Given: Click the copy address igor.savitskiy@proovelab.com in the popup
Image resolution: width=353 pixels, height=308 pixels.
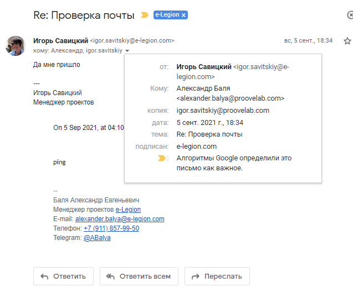Looking at the screenshot, I should point(223,110).
